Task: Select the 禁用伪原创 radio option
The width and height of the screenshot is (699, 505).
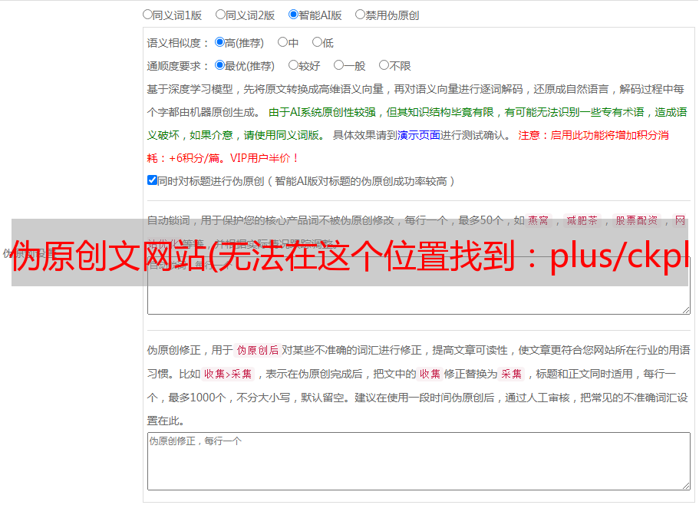Action: pos(360,15)
